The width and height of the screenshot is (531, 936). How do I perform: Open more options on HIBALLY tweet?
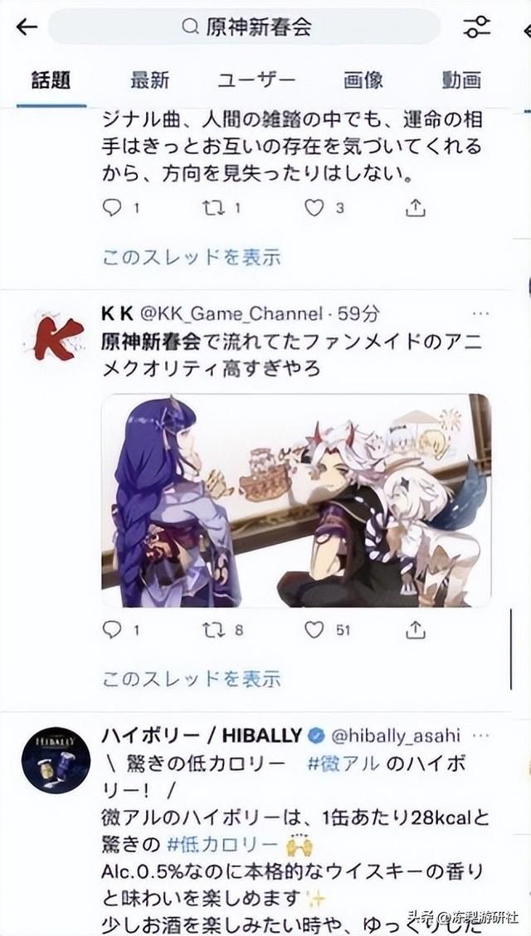(480, 735)
